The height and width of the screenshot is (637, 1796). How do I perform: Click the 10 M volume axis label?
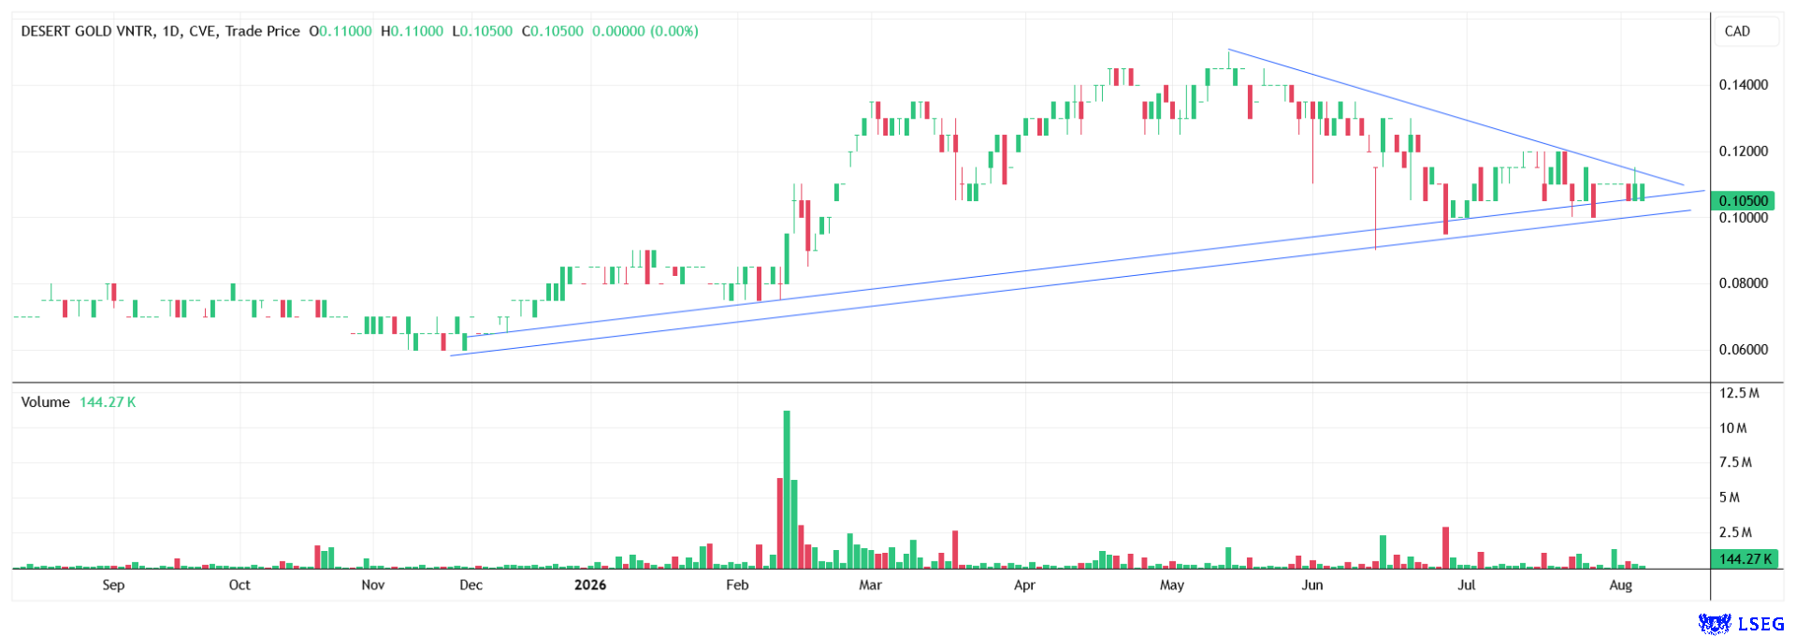[x=1733, y=428]
